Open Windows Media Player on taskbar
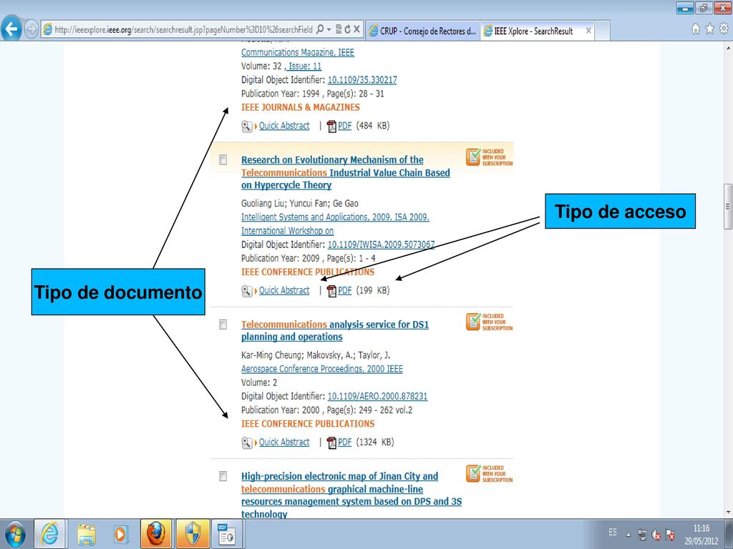The width and height of the screenshot is (733, 549). (120, 533)
